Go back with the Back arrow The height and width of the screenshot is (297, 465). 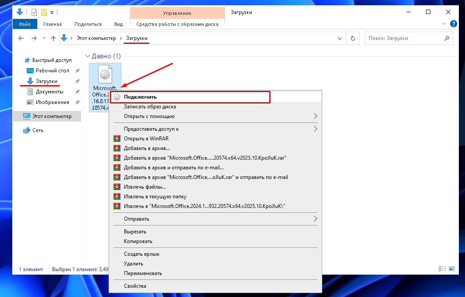[21, 38]
